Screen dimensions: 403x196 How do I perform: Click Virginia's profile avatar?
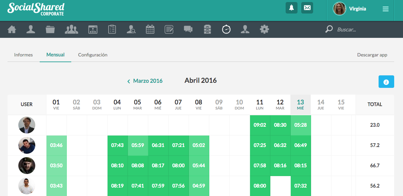tap(339, 9)
